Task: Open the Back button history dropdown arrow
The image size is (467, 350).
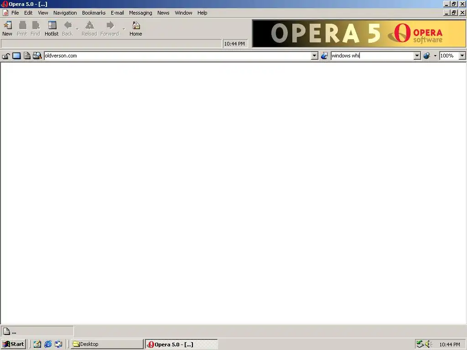Action: (77, 29)
